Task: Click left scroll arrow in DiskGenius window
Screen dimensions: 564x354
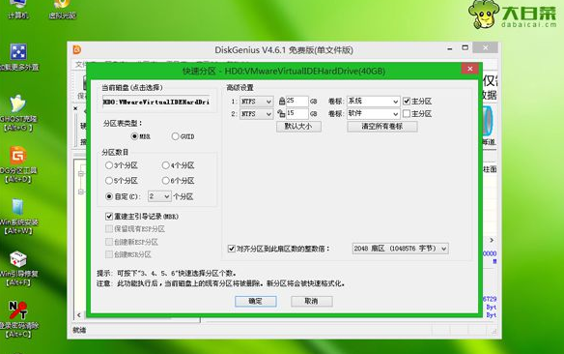Action: pos(79,315)
